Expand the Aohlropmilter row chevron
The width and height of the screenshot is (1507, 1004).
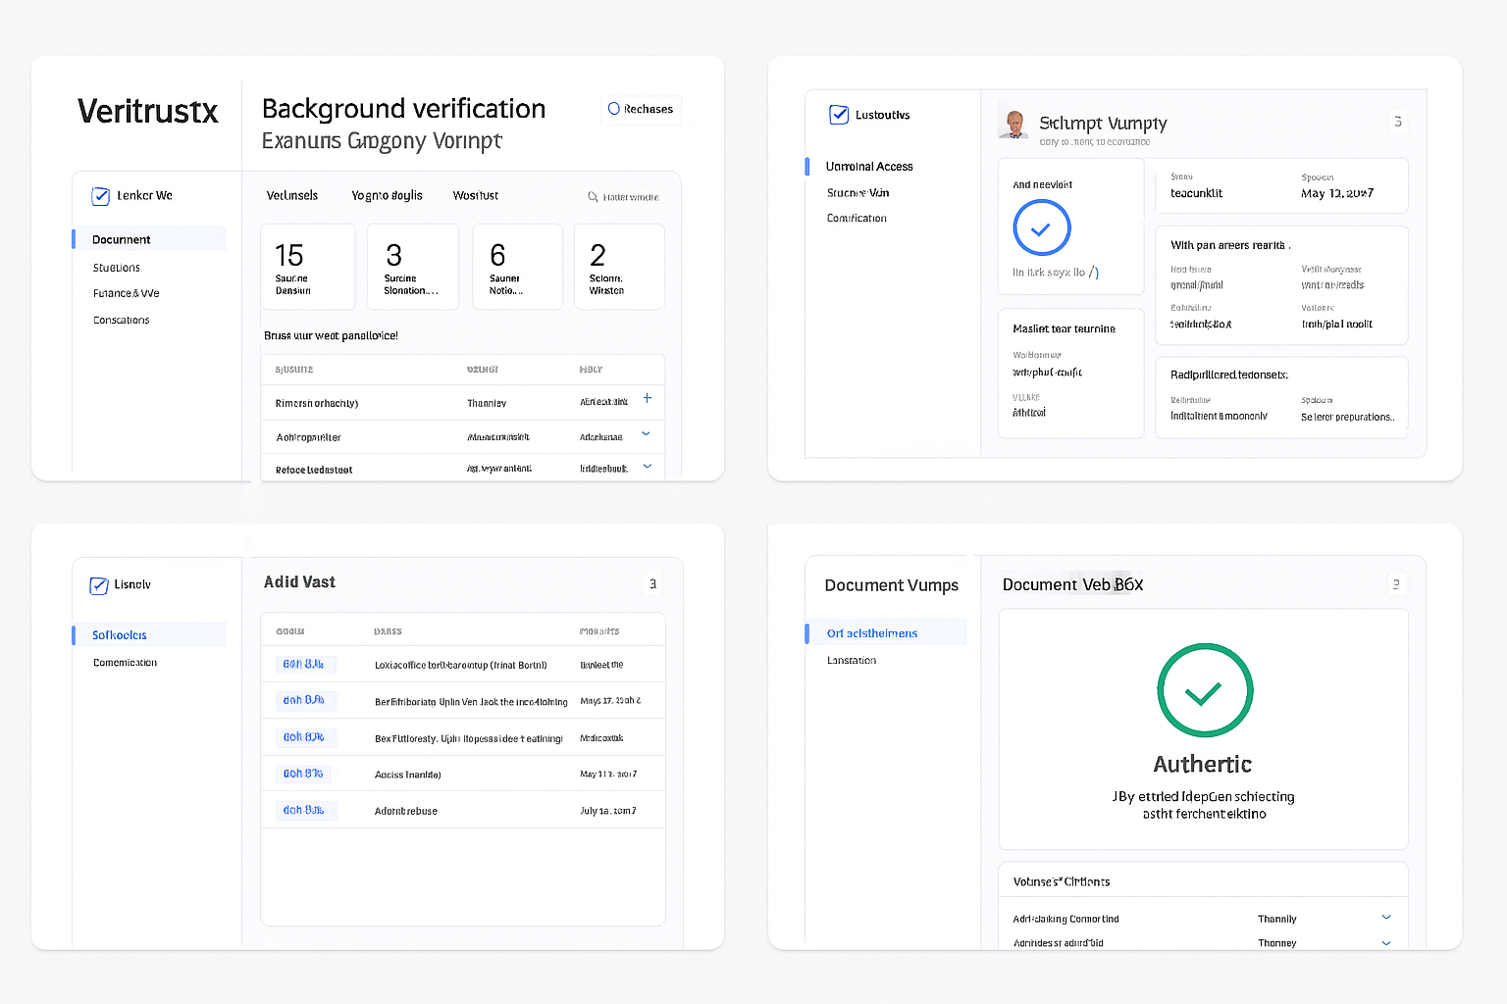tap(647, 434)
